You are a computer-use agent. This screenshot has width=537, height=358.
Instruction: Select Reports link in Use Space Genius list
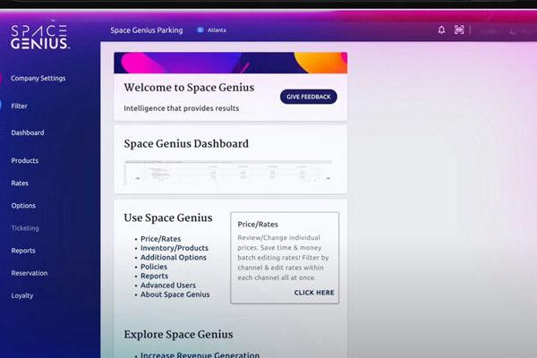point(154,276)
